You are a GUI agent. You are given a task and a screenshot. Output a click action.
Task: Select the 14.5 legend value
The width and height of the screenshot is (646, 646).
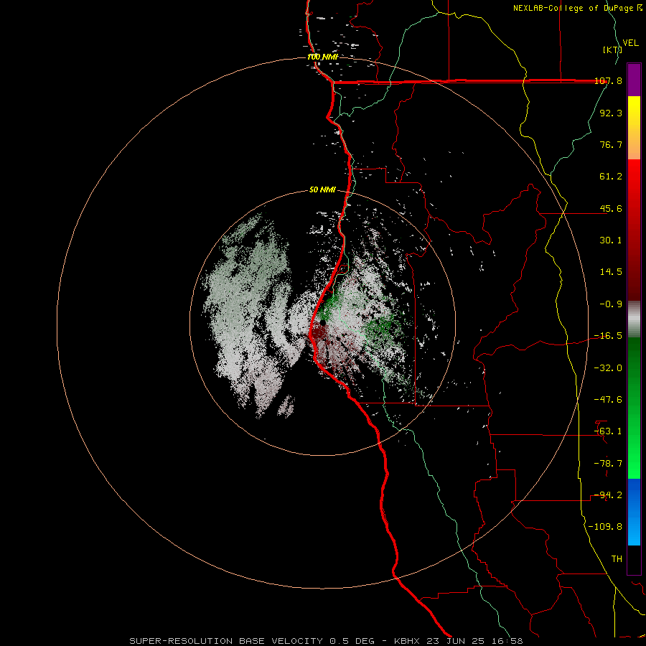pyautogui.click(x=611, y=272)
